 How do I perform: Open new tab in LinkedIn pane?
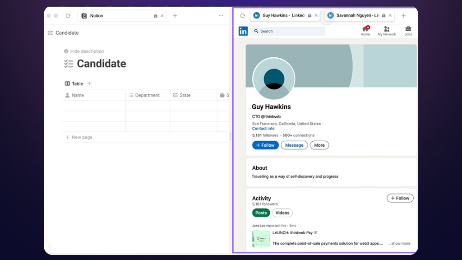point(403,16)
